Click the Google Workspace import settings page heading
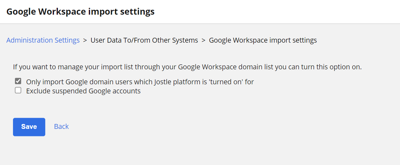This screenshot has width=400, height=165. (80, 12)
